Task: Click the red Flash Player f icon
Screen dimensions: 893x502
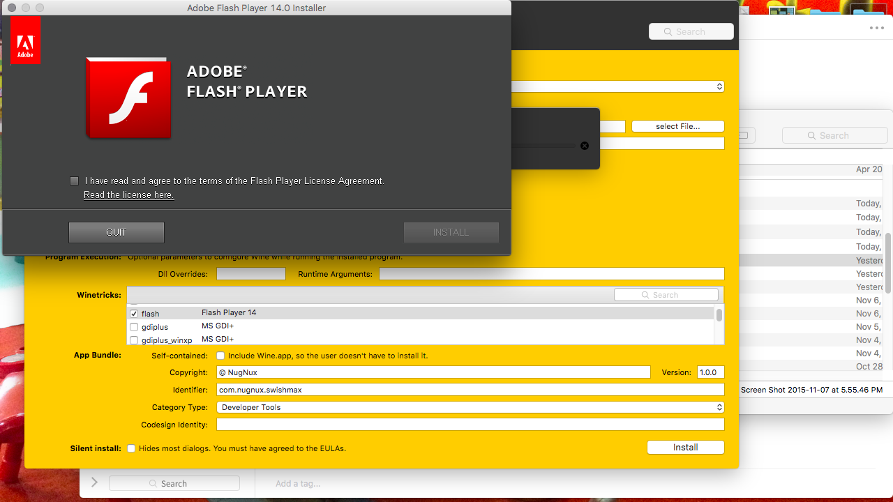Action: [x=128, y=98]
